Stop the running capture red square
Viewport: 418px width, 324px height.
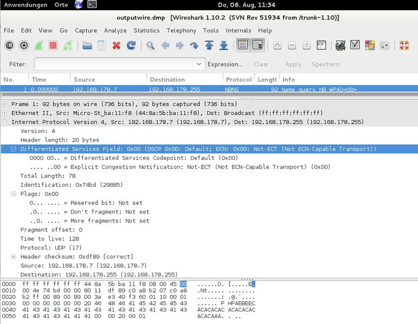(53, 45)
